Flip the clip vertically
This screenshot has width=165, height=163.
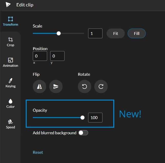(x=56, y=87)
